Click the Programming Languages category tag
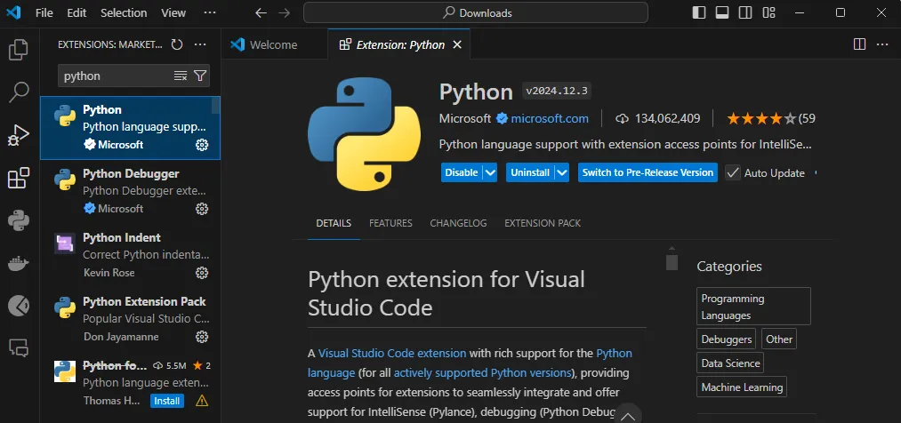This screenshot has width=901, height=423. pyautogui.click(x=753, y=307)
